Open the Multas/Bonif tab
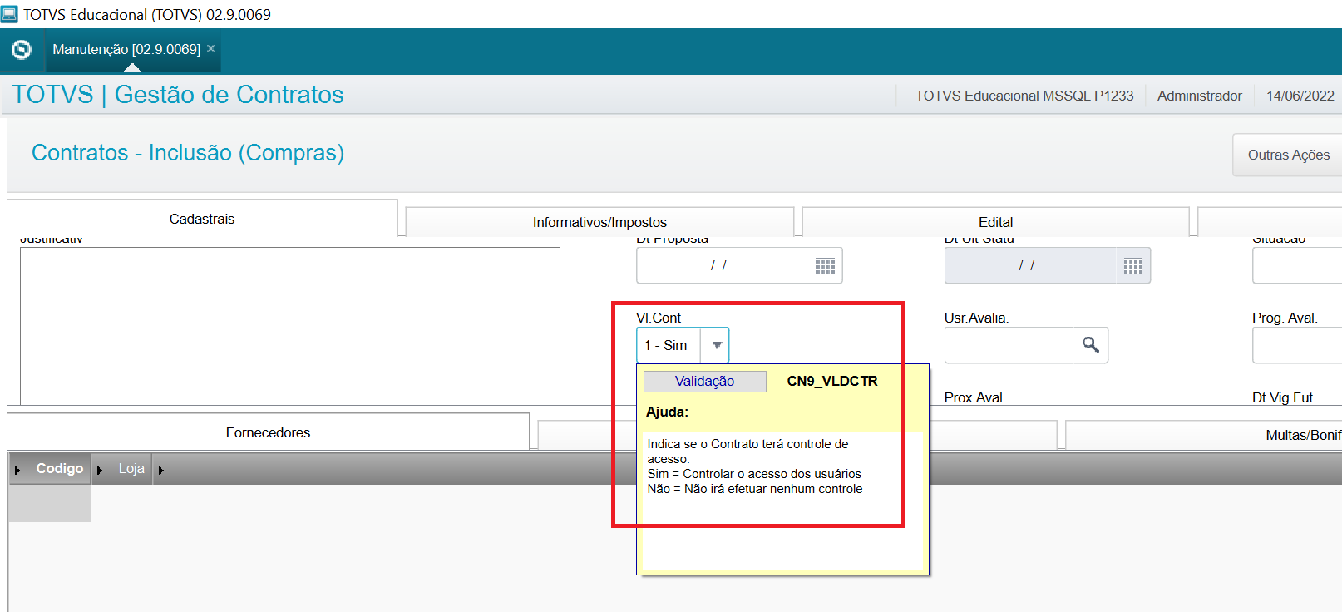Screen dimensions: 1342x612 tap(1203, 435)
